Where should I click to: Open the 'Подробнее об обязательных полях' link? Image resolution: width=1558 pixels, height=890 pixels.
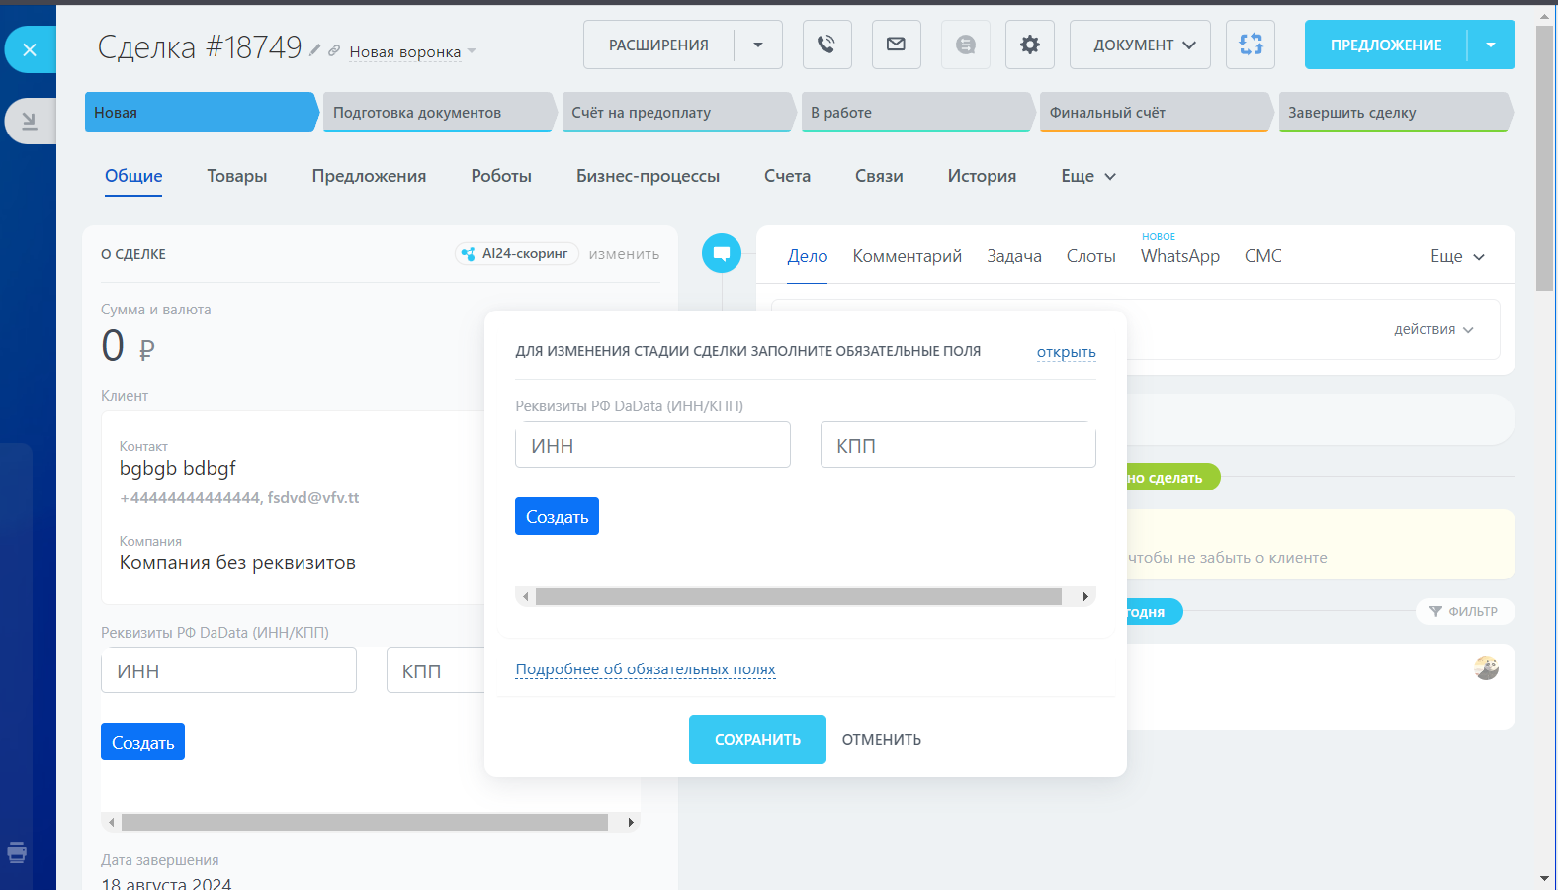point(646,669)
